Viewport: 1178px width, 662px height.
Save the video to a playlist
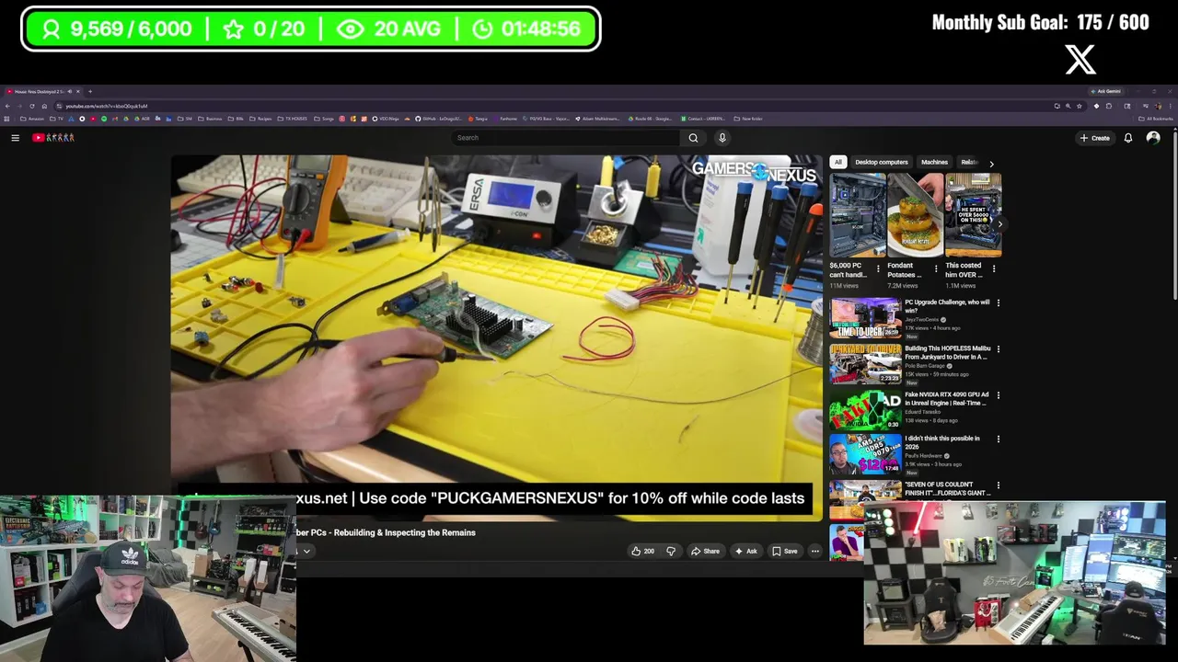coord(785,551)
